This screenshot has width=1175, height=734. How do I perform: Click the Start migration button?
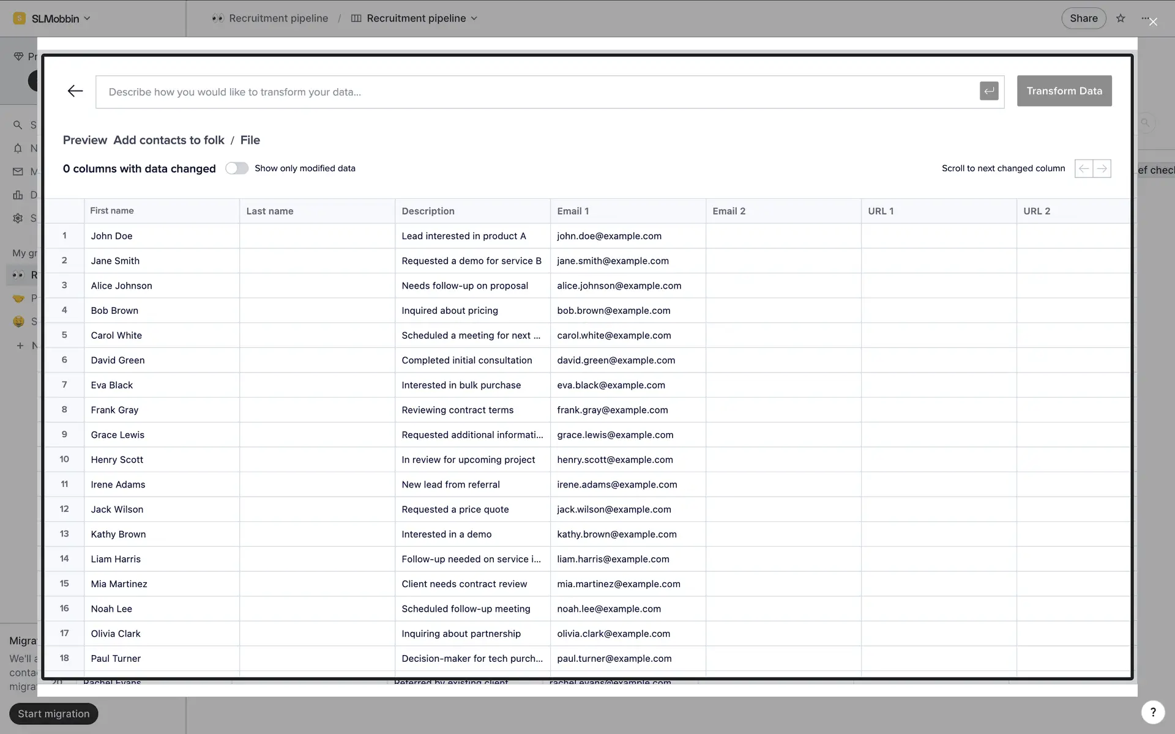point(54,714)
